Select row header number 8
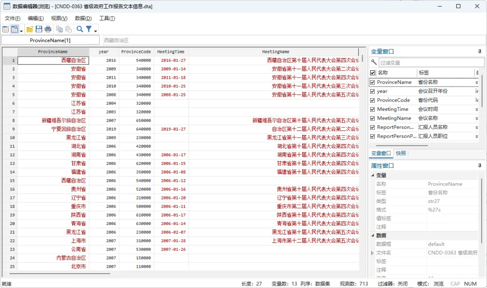Screen dimensions: 487x288 coord(10,121)
